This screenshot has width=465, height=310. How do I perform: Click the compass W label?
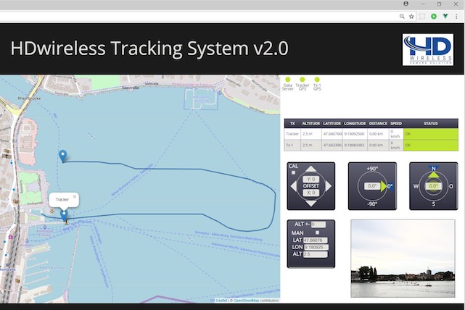click(416, 186)
